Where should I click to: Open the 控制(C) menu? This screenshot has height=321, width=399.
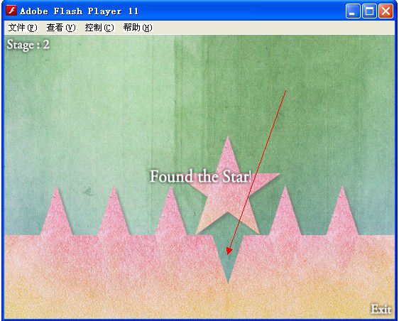99,28
